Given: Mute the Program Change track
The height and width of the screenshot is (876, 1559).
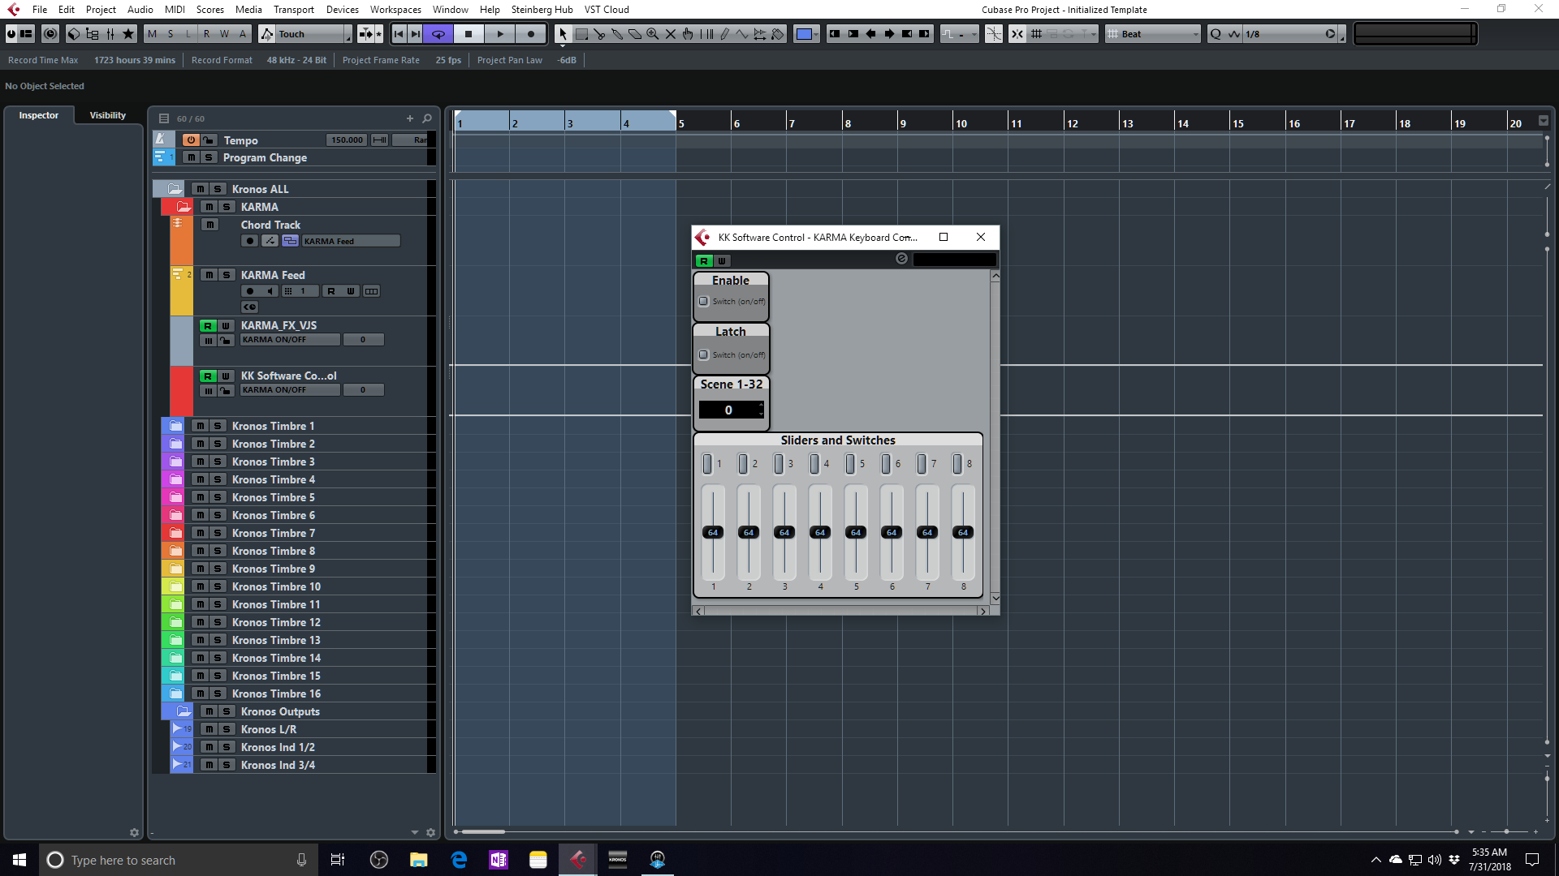Looking at the screenshot, I should (x=191, y=157).
